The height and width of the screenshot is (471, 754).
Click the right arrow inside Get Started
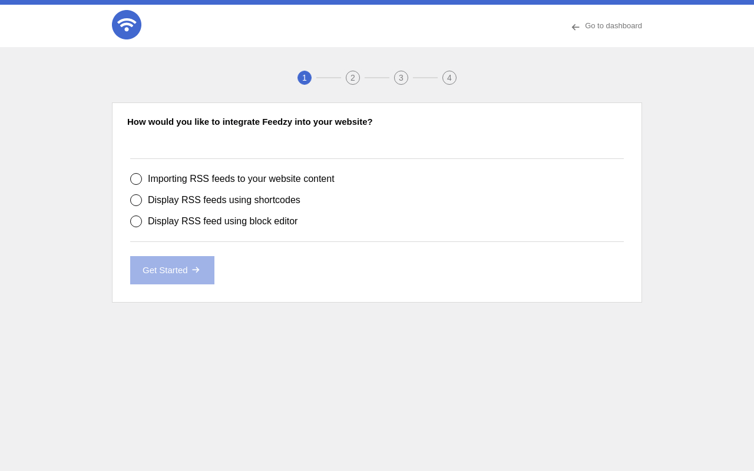click(x=196, y=270)
